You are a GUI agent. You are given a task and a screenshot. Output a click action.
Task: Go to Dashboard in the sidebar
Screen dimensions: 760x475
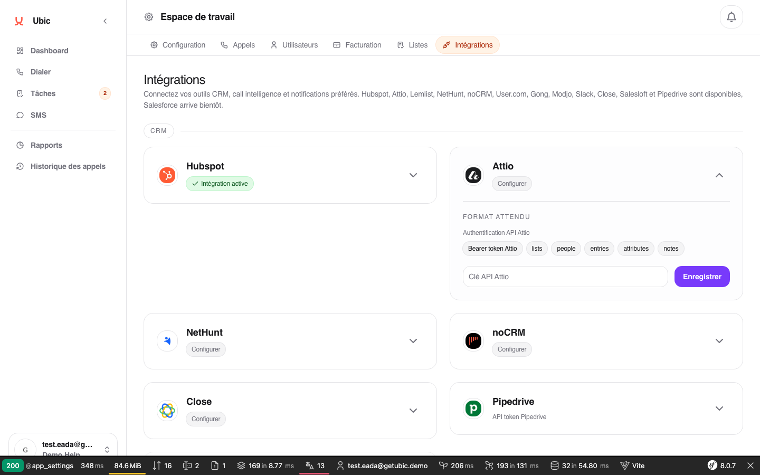point(63,51)
